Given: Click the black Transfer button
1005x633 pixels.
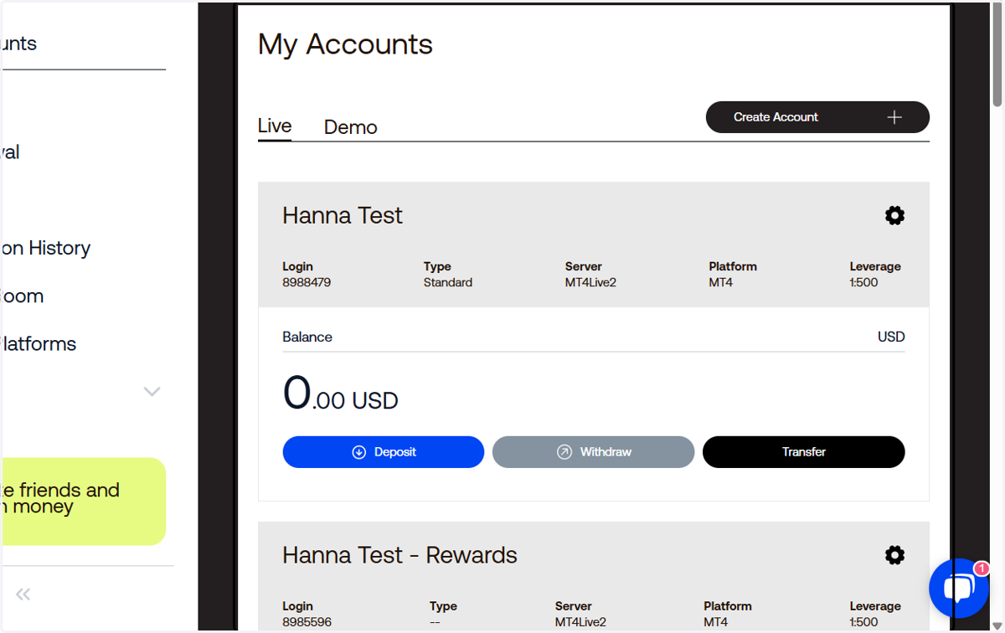Looking at the screenshot, I should point(804,452).
